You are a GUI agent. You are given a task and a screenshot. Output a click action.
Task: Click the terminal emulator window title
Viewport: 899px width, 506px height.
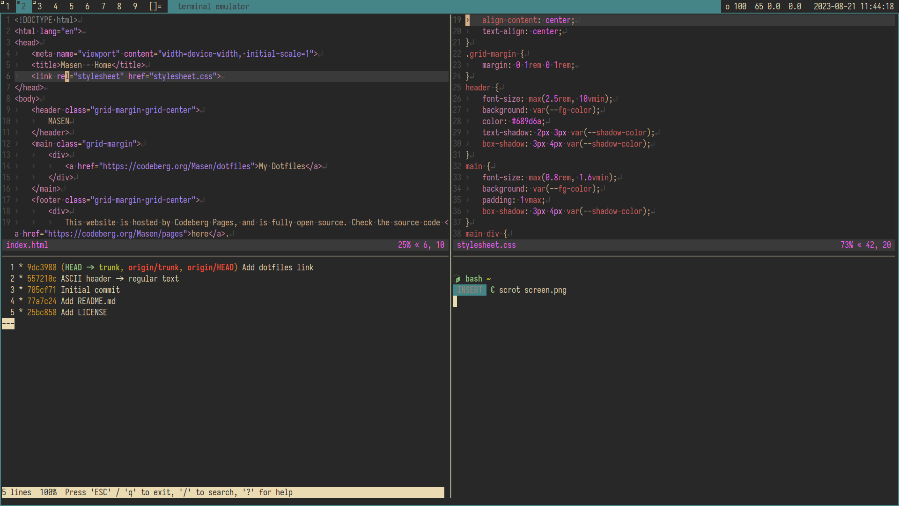click(213, 7)
